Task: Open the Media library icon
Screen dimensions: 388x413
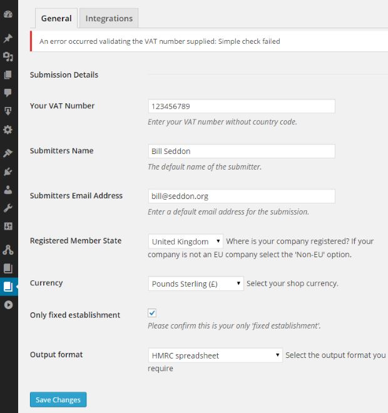Action: pos(8,57)
